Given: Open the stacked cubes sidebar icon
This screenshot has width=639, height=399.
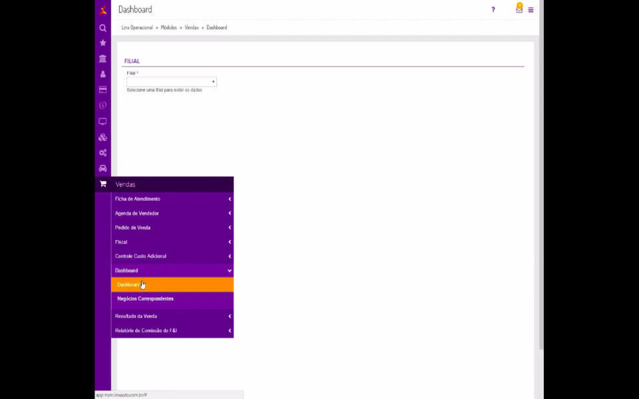Looking at the screenshot, I should point(103,137).
